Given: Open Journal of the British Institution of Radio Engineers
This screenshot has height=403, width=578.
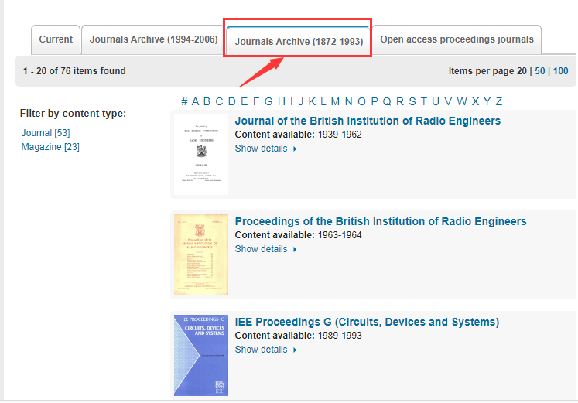Looking at the screenshot, I should 368,121.
